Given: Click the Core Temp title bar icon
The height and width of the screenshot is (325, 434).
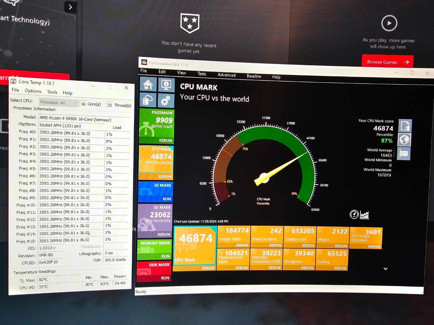Looking at the screenshot, I should [x=13, y=81].
